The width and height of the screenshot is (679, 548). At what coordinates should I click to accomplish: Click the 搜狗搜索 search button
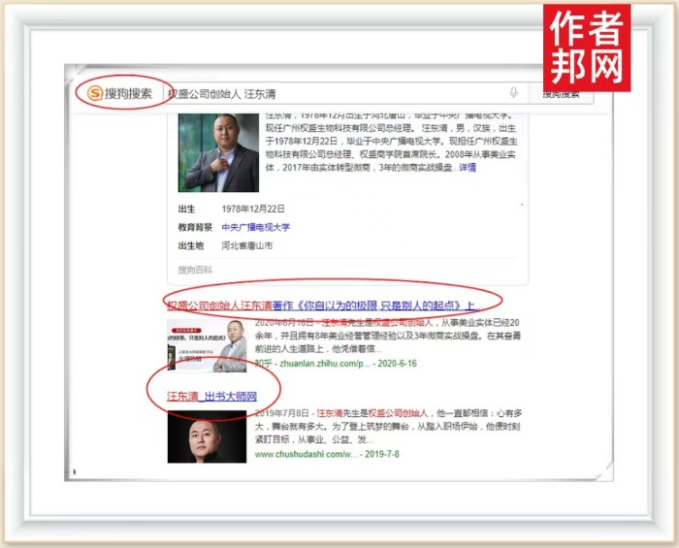coord(561,93)
